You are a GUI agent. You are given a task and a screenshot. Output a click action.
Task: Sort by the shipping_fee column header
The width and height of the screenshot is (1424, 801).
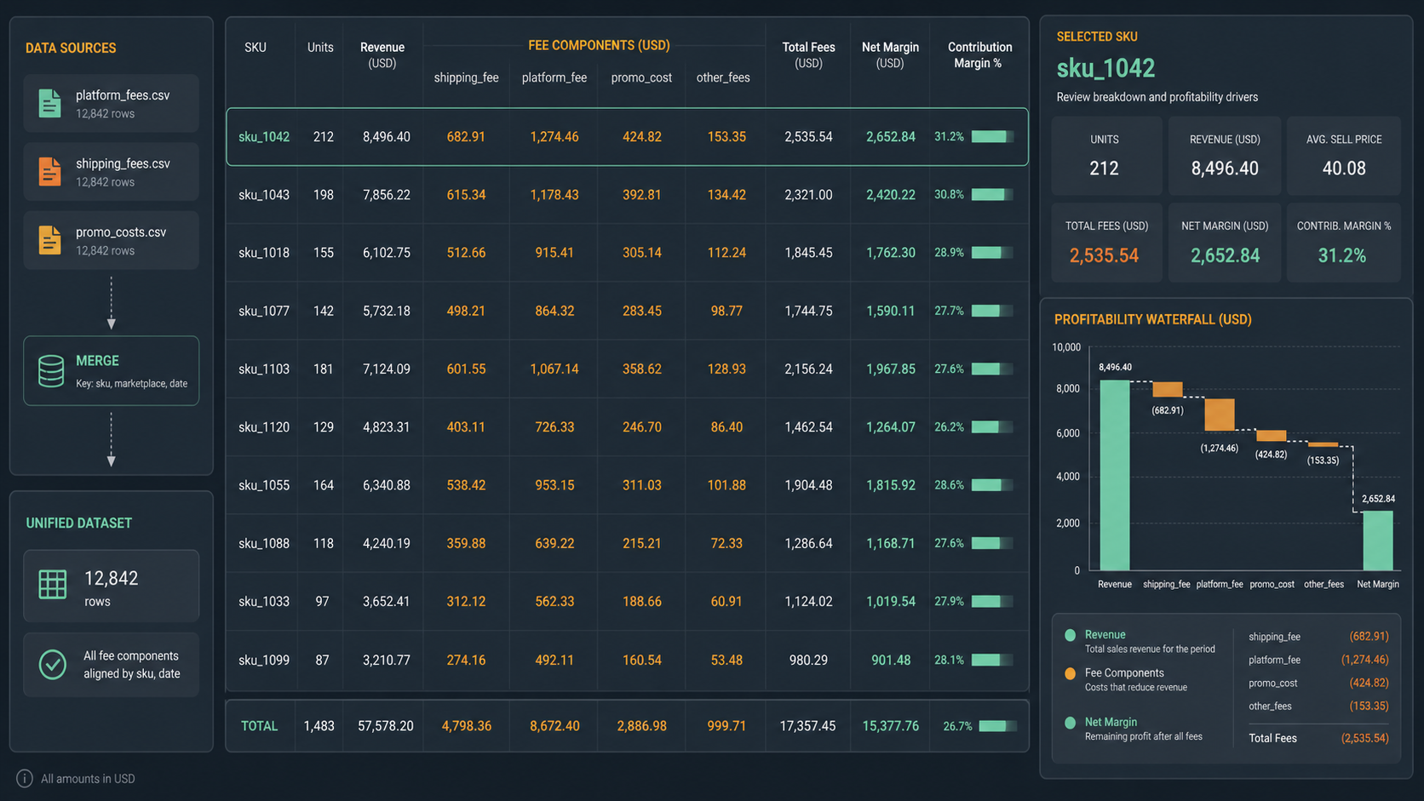tap(466, 77)
